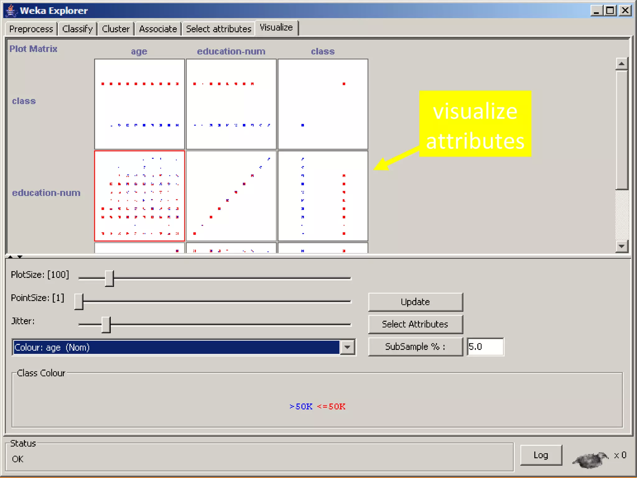The image size is (637, 478).
Task: Click the plot matrix vertical scrollbar thumb
Action: click(621, 130)
